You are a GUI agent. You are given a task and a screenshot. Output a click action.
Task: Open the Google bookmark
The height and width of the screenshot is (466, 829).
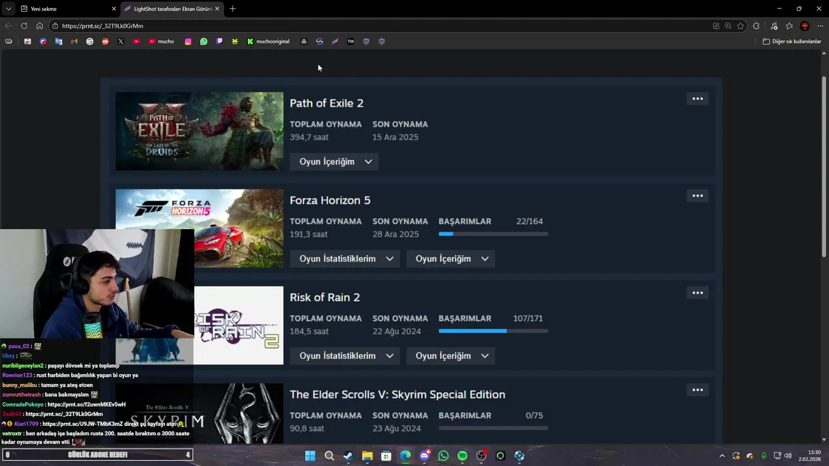89,41
